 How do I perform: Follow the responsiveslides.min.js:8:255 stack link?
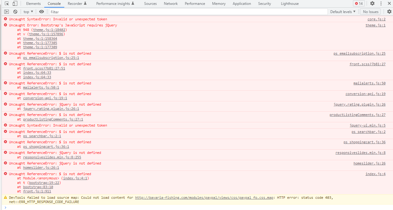(52, 157)
